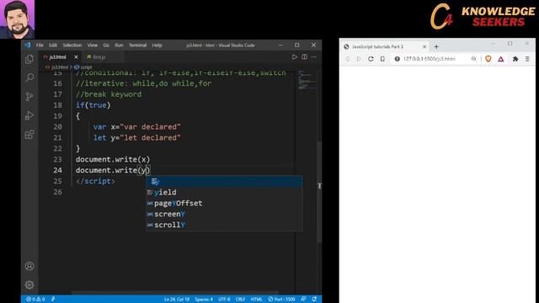Open the Extensions view in activity bar

[x=29, y=135]
